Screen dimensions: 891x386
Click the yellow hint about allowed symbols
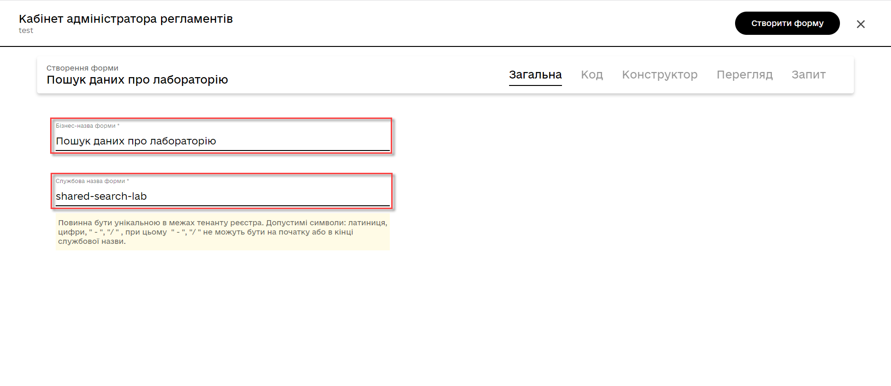point(222,232)
